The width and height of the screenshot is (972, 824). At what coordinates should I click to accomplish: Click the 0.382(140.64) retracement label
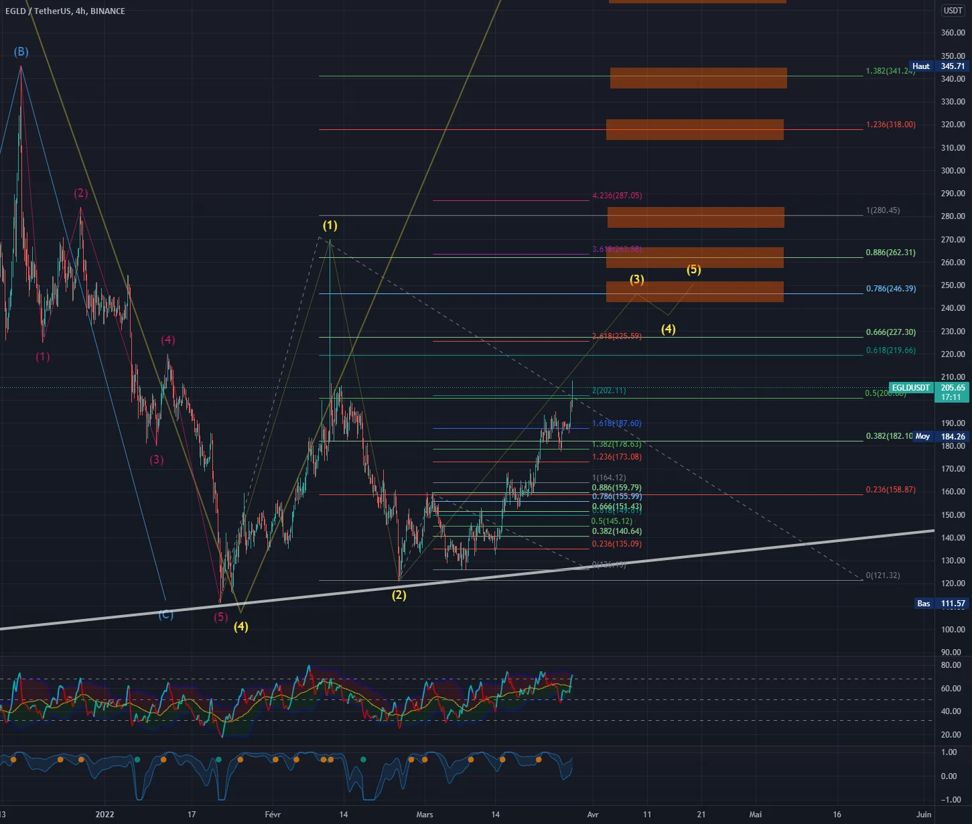[x=617, y=531]
